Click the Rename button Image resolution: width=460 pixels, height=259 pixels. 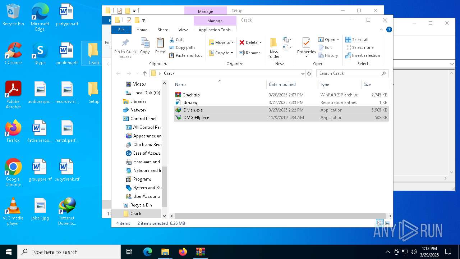(x=250, y=53)
